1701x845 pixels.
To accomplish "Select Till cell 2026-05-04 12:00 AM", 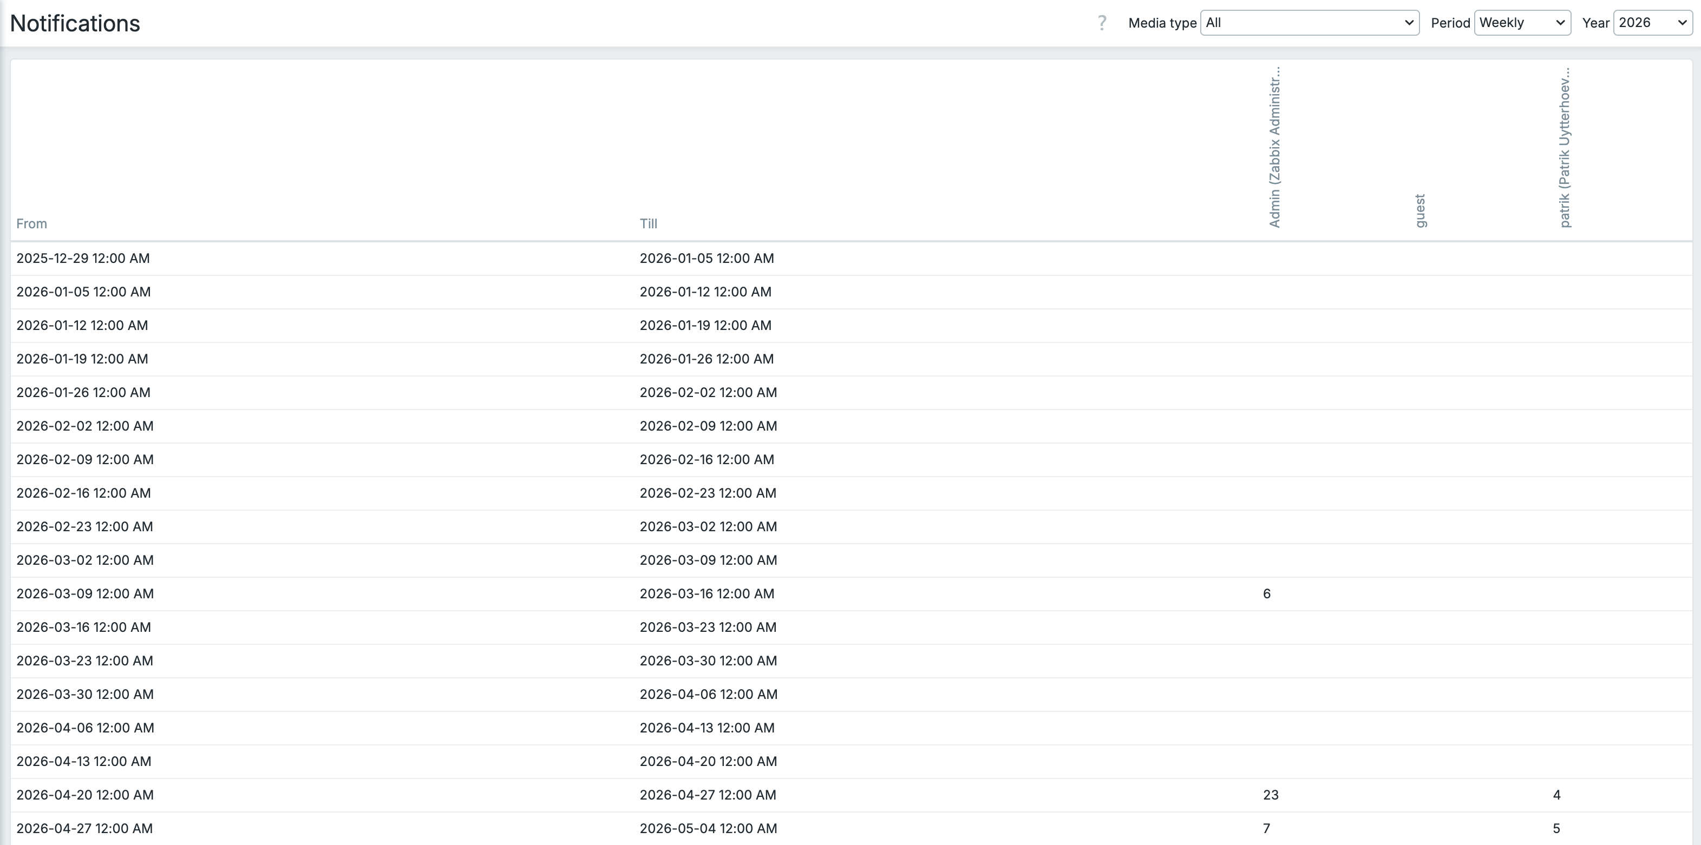I will coord(709,829).
